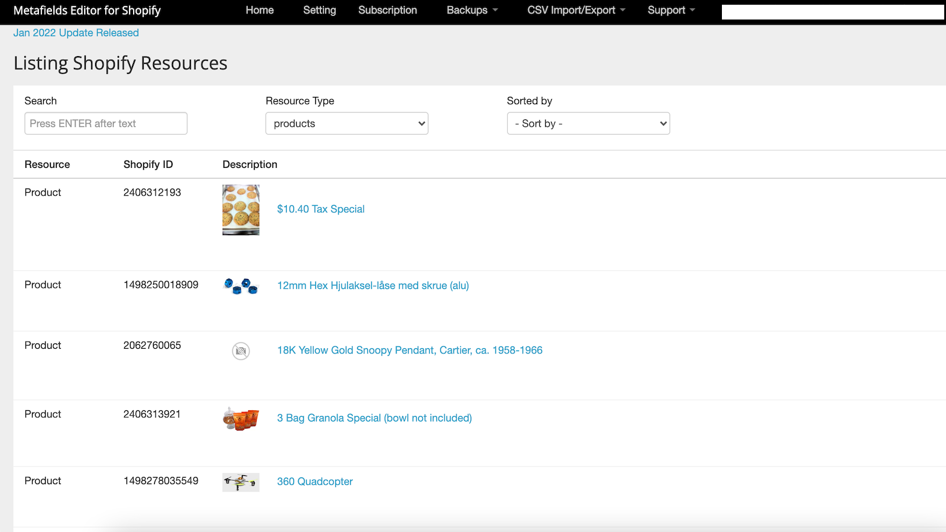Click into the Search text field
This screenshot has height=532, width=946.
click(x=106, y=124)
